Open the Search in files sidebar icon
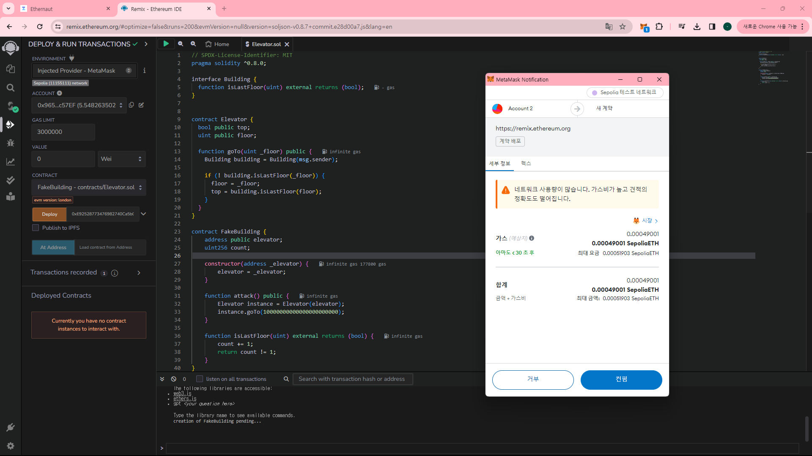This screenshot has height=456, width=812. [x=11, y=87]
